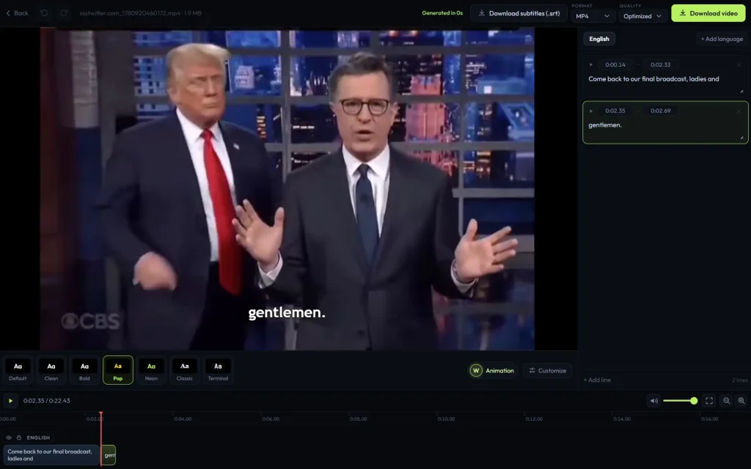
Task: Choose the Pop caption style
Action: 118,370
